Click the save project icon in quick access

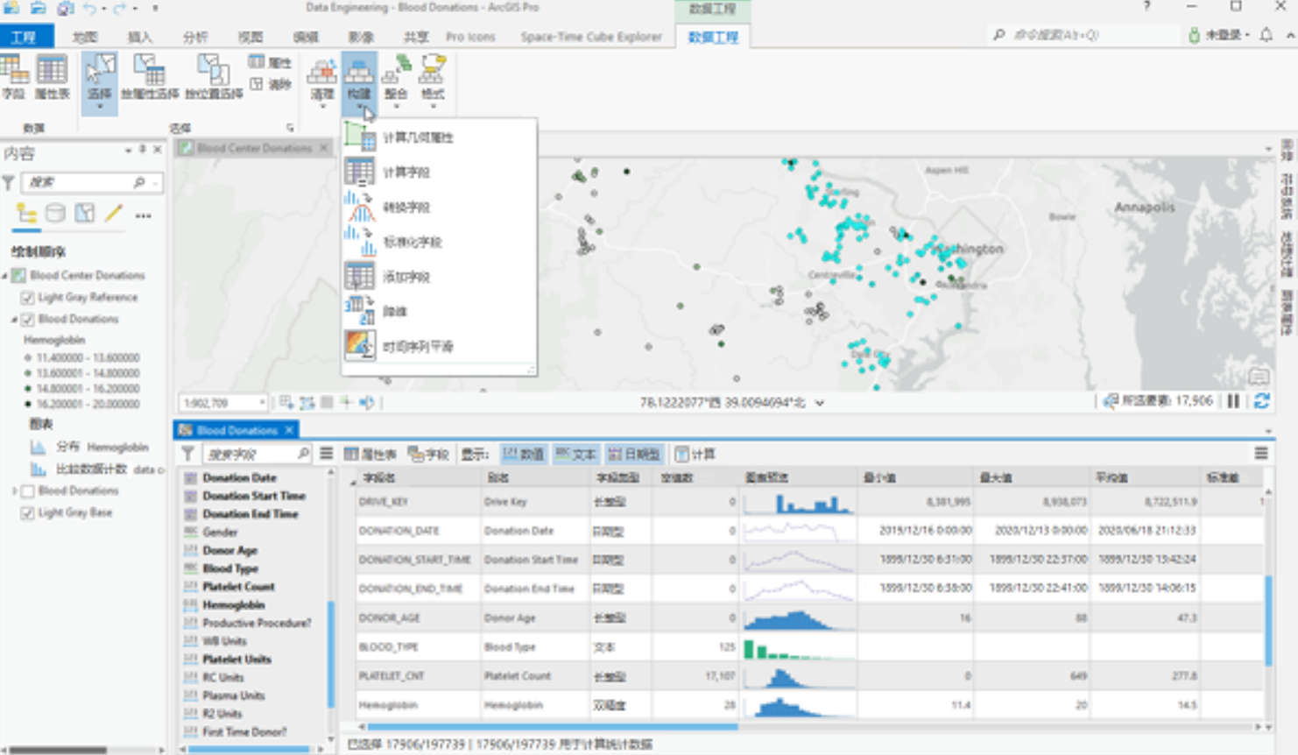click(64, 8)
